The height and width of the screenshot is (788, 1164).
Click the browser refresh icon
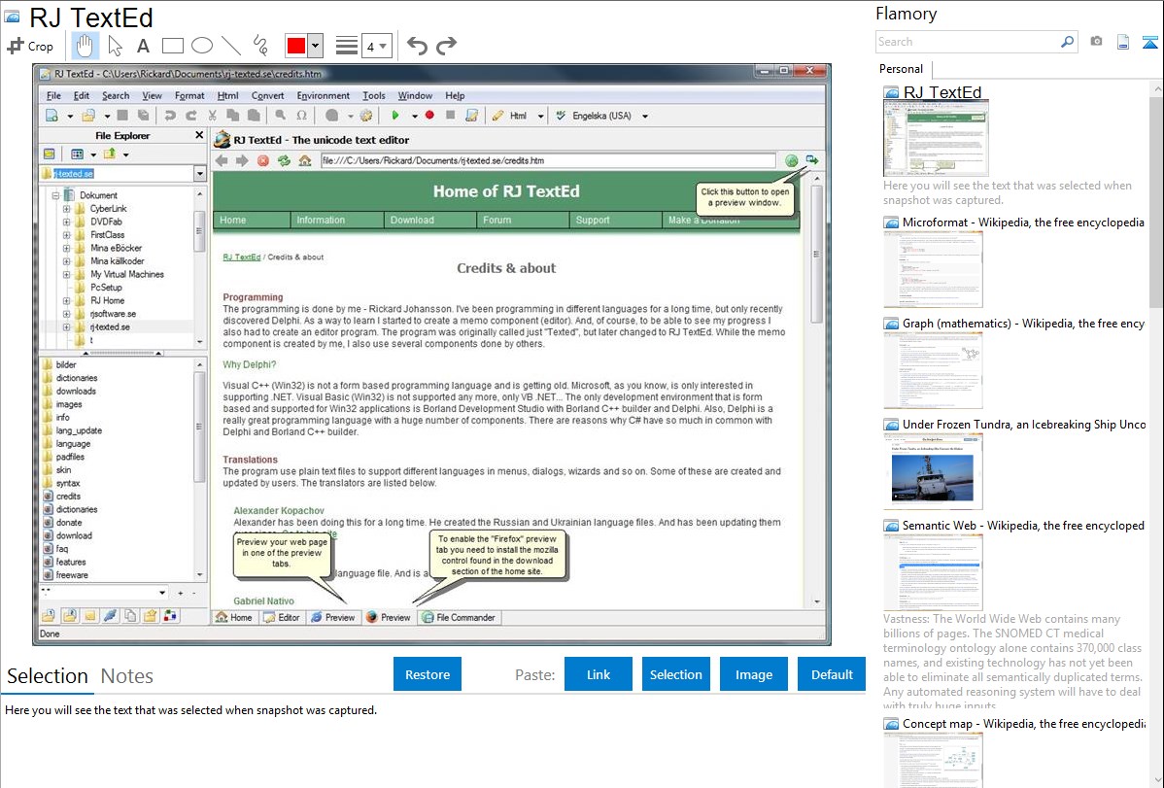[x=284, y=160]
